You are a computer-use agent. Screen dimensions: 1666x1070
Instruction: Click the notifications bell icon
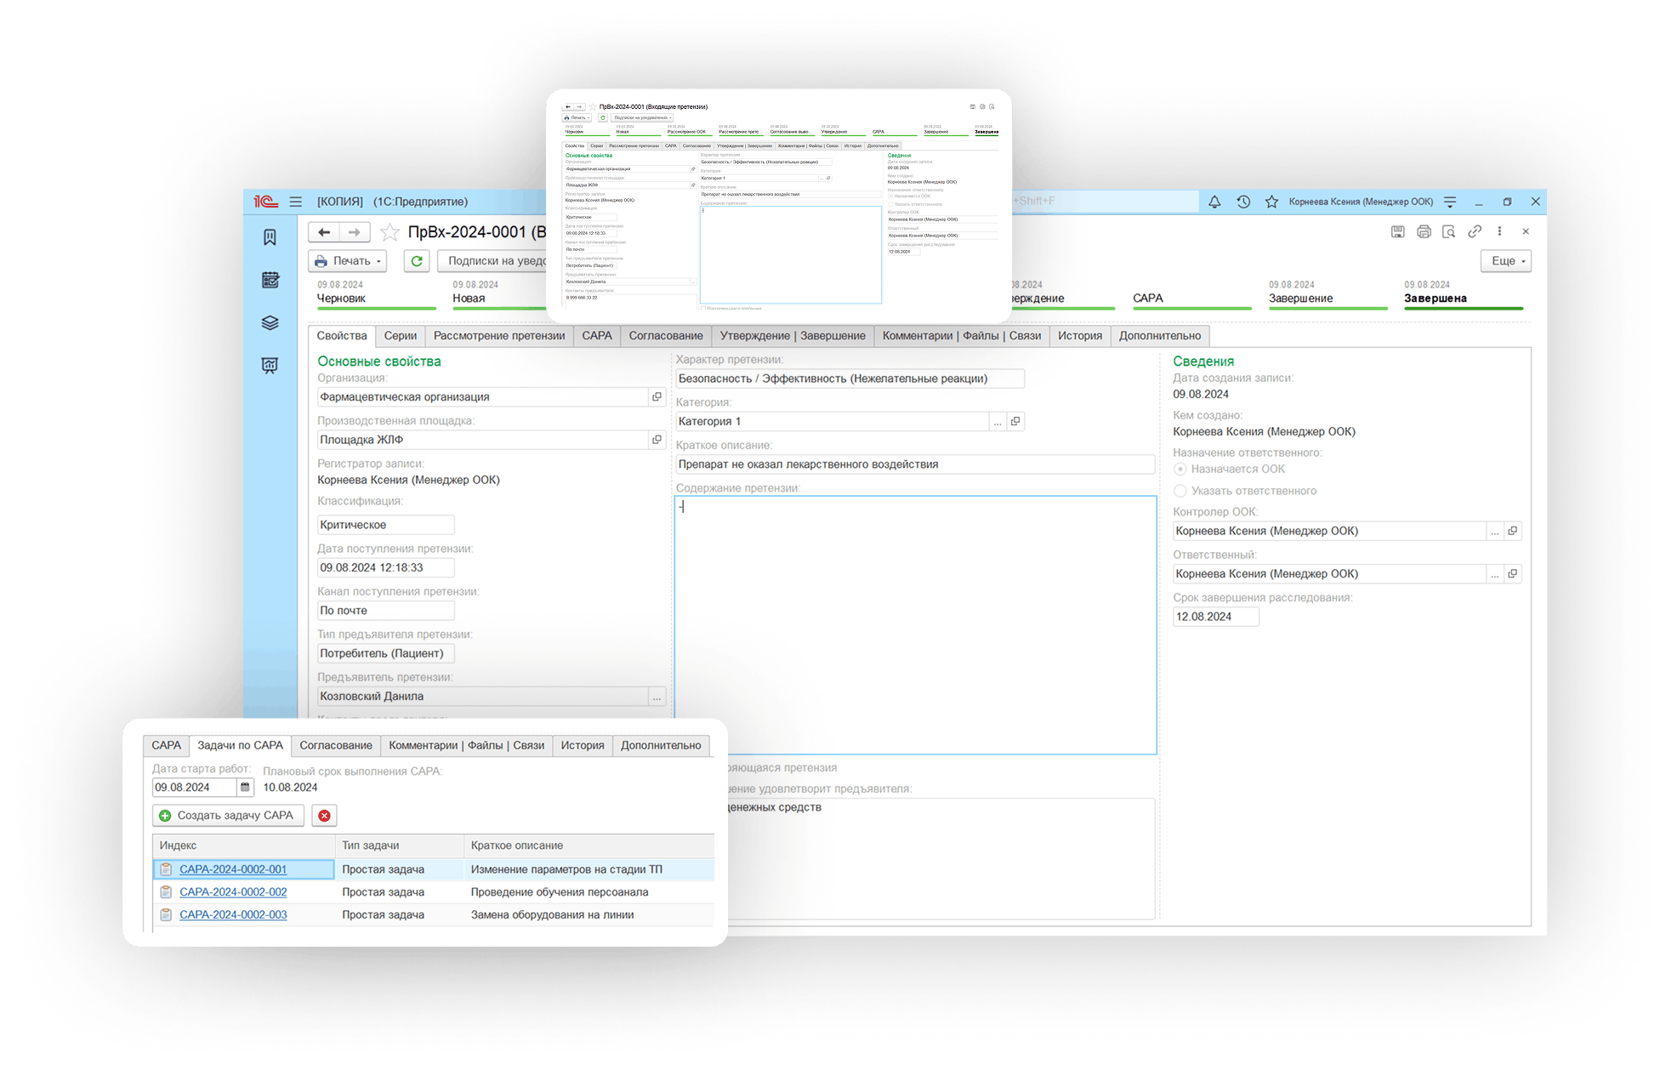pyautogui.click(x=1214, y=202)
